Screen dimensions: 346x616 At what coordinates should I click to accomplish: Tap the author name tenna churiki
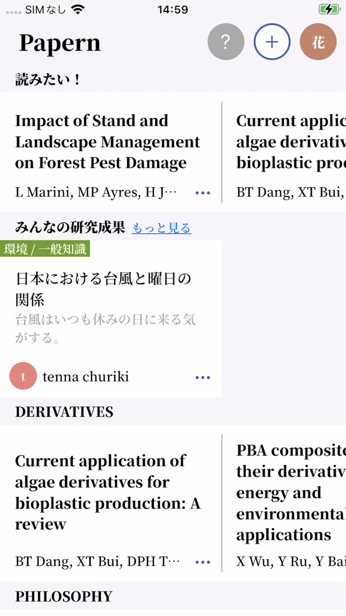click(86, 377)
